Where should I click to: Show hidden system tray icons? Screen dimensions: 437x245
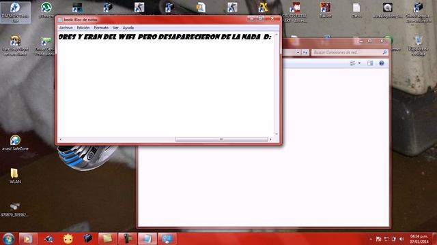coord(371,239)
